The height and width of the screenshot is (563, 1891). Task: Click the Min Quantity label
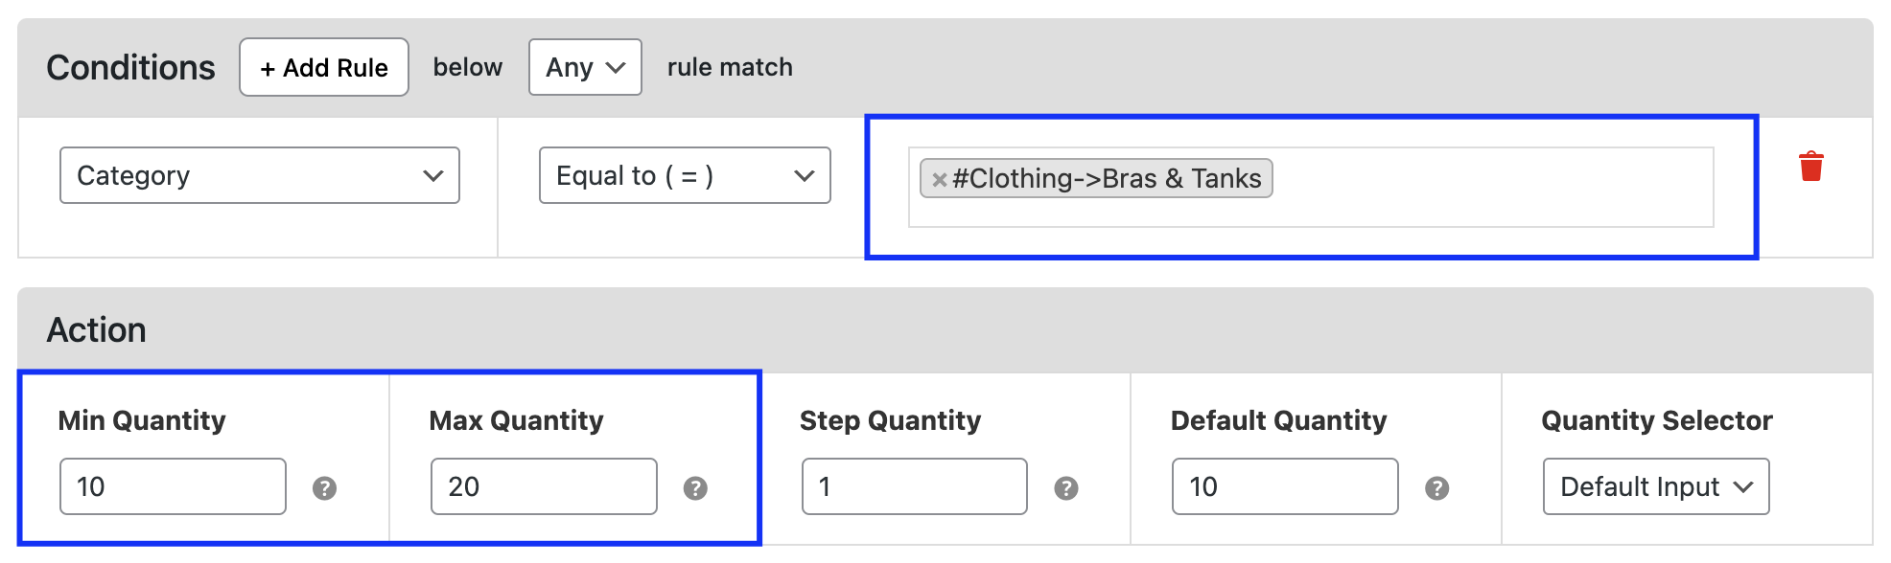pos(142,420)
